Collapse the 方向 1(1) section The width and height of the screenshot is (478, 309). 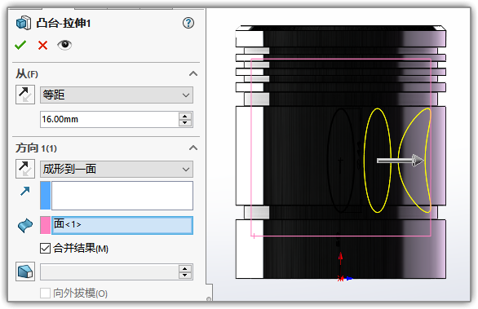[193, 148]
